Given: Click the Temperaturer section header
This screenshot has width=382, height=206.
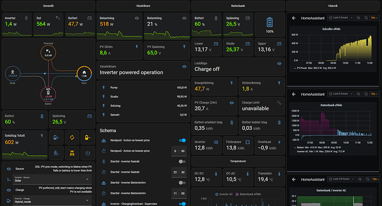Looking at the screenshot, I should pyautogui.click(x=238, y=161).
